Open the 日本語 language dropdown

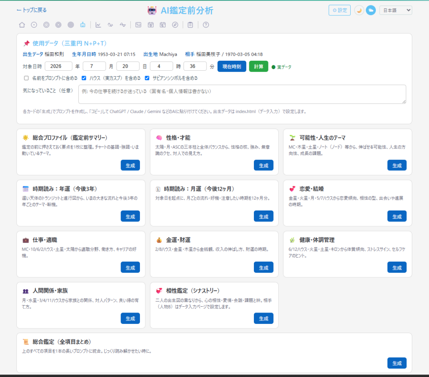(x=395, y=10)
